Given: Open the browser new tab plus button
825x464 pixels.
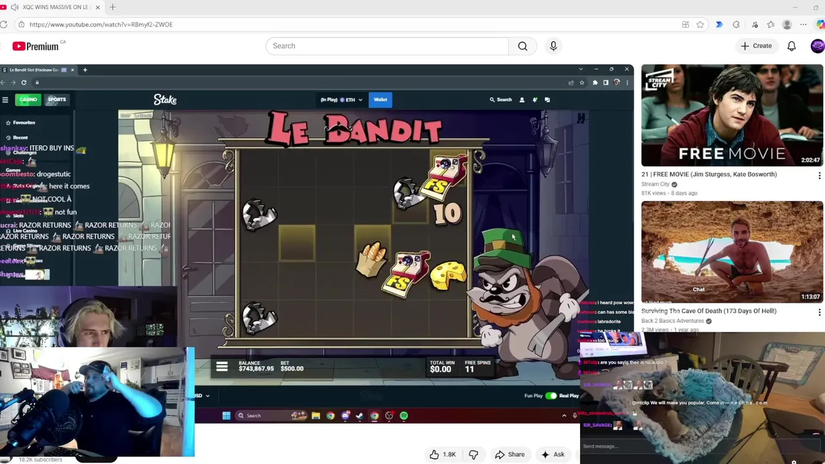Looking at the screenshot, I should pos(112,7).
